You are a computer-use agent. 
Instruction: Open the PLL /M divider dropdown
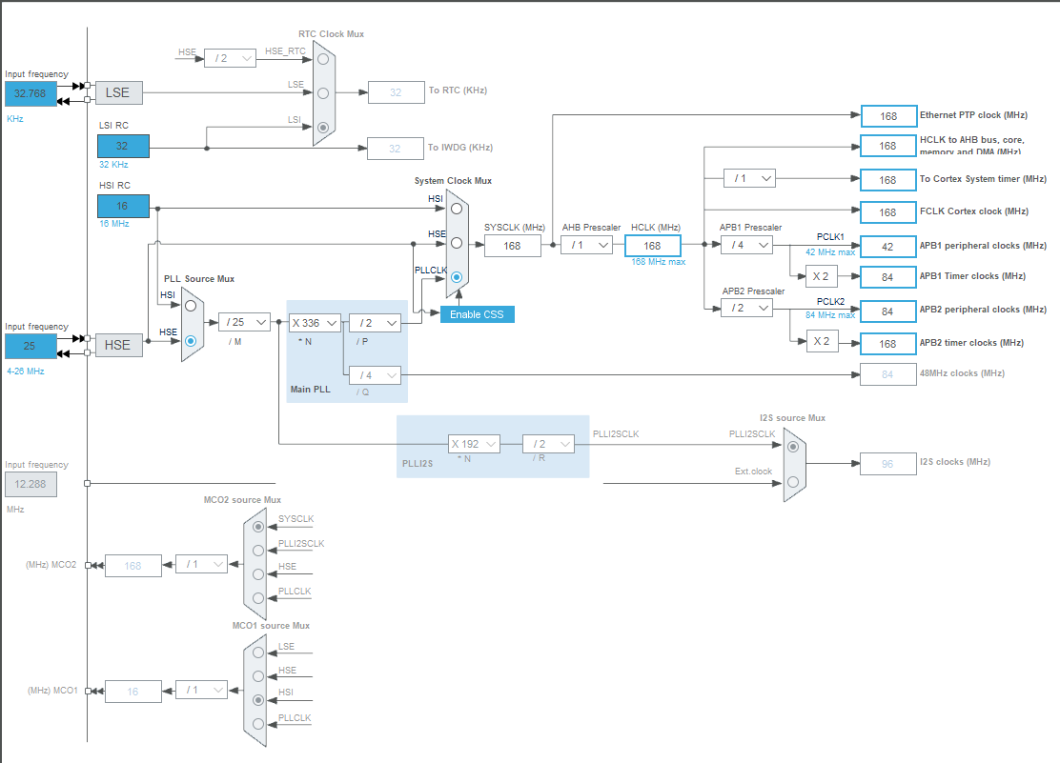(244, 322)
